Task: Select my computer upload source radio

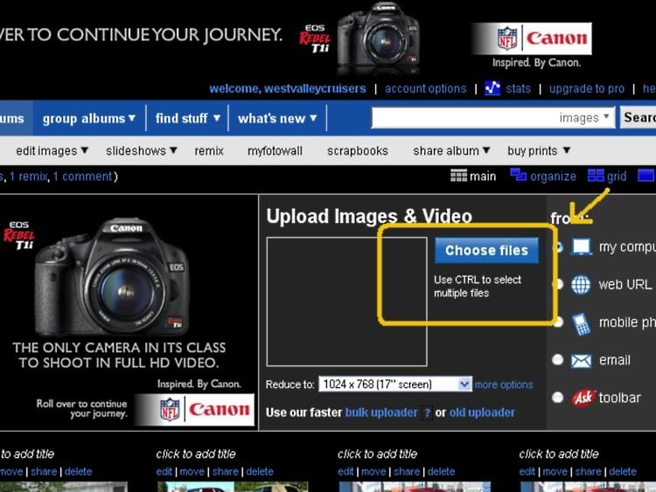Action: [559, 247]
